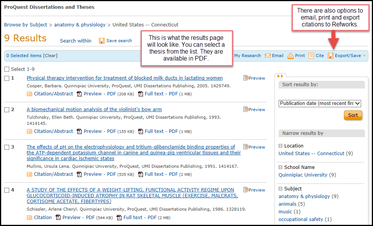373x226 pixels.
Task: Click the Clear selected items link
Action: coord(50,56)
